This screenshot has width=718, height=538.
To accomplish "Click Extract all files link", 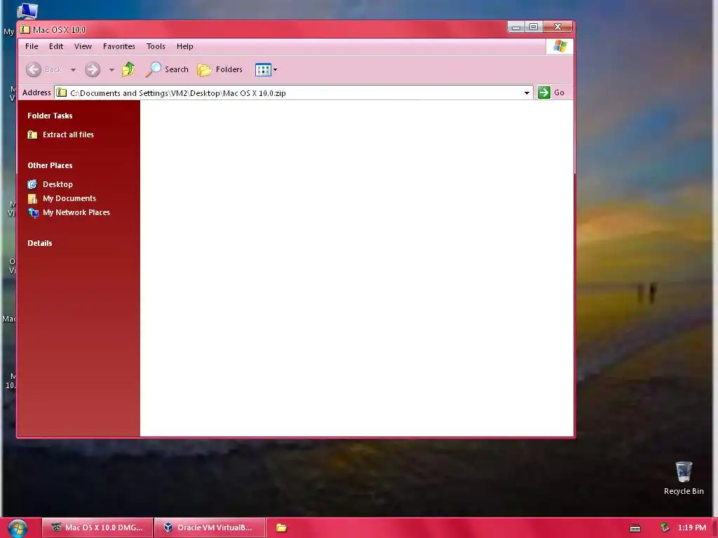I will click(68, 134).
